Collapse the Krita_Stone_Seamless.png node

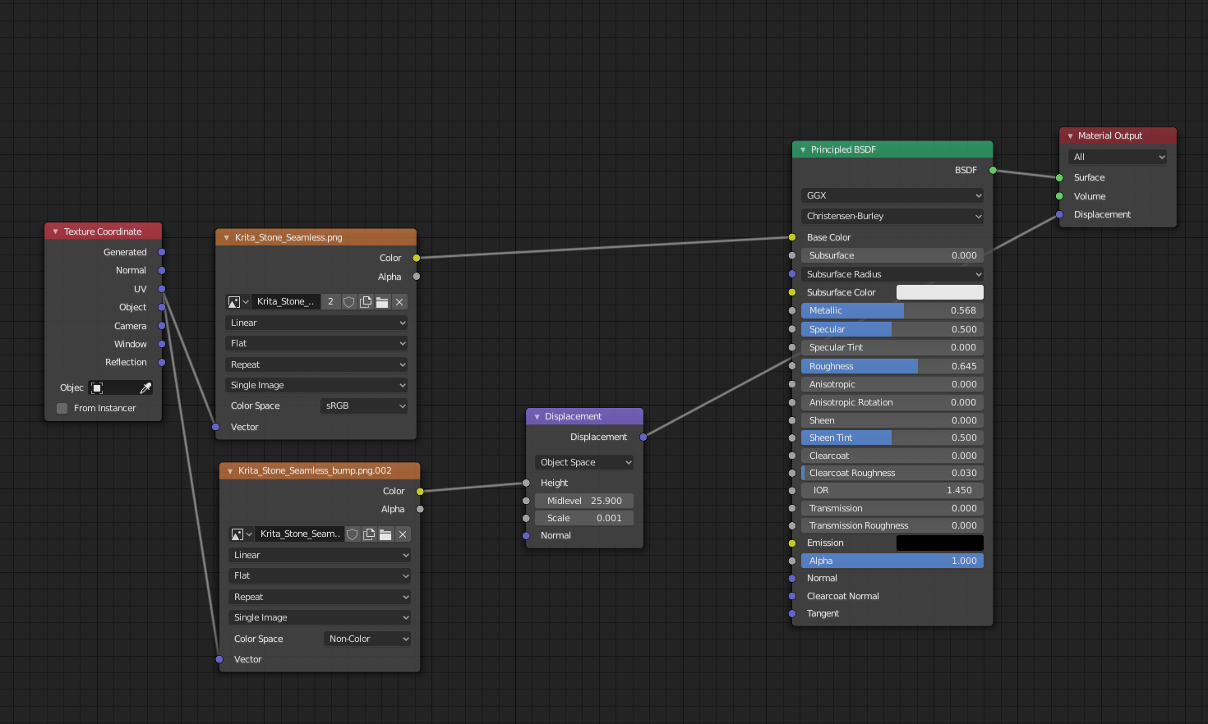[226, 237]
